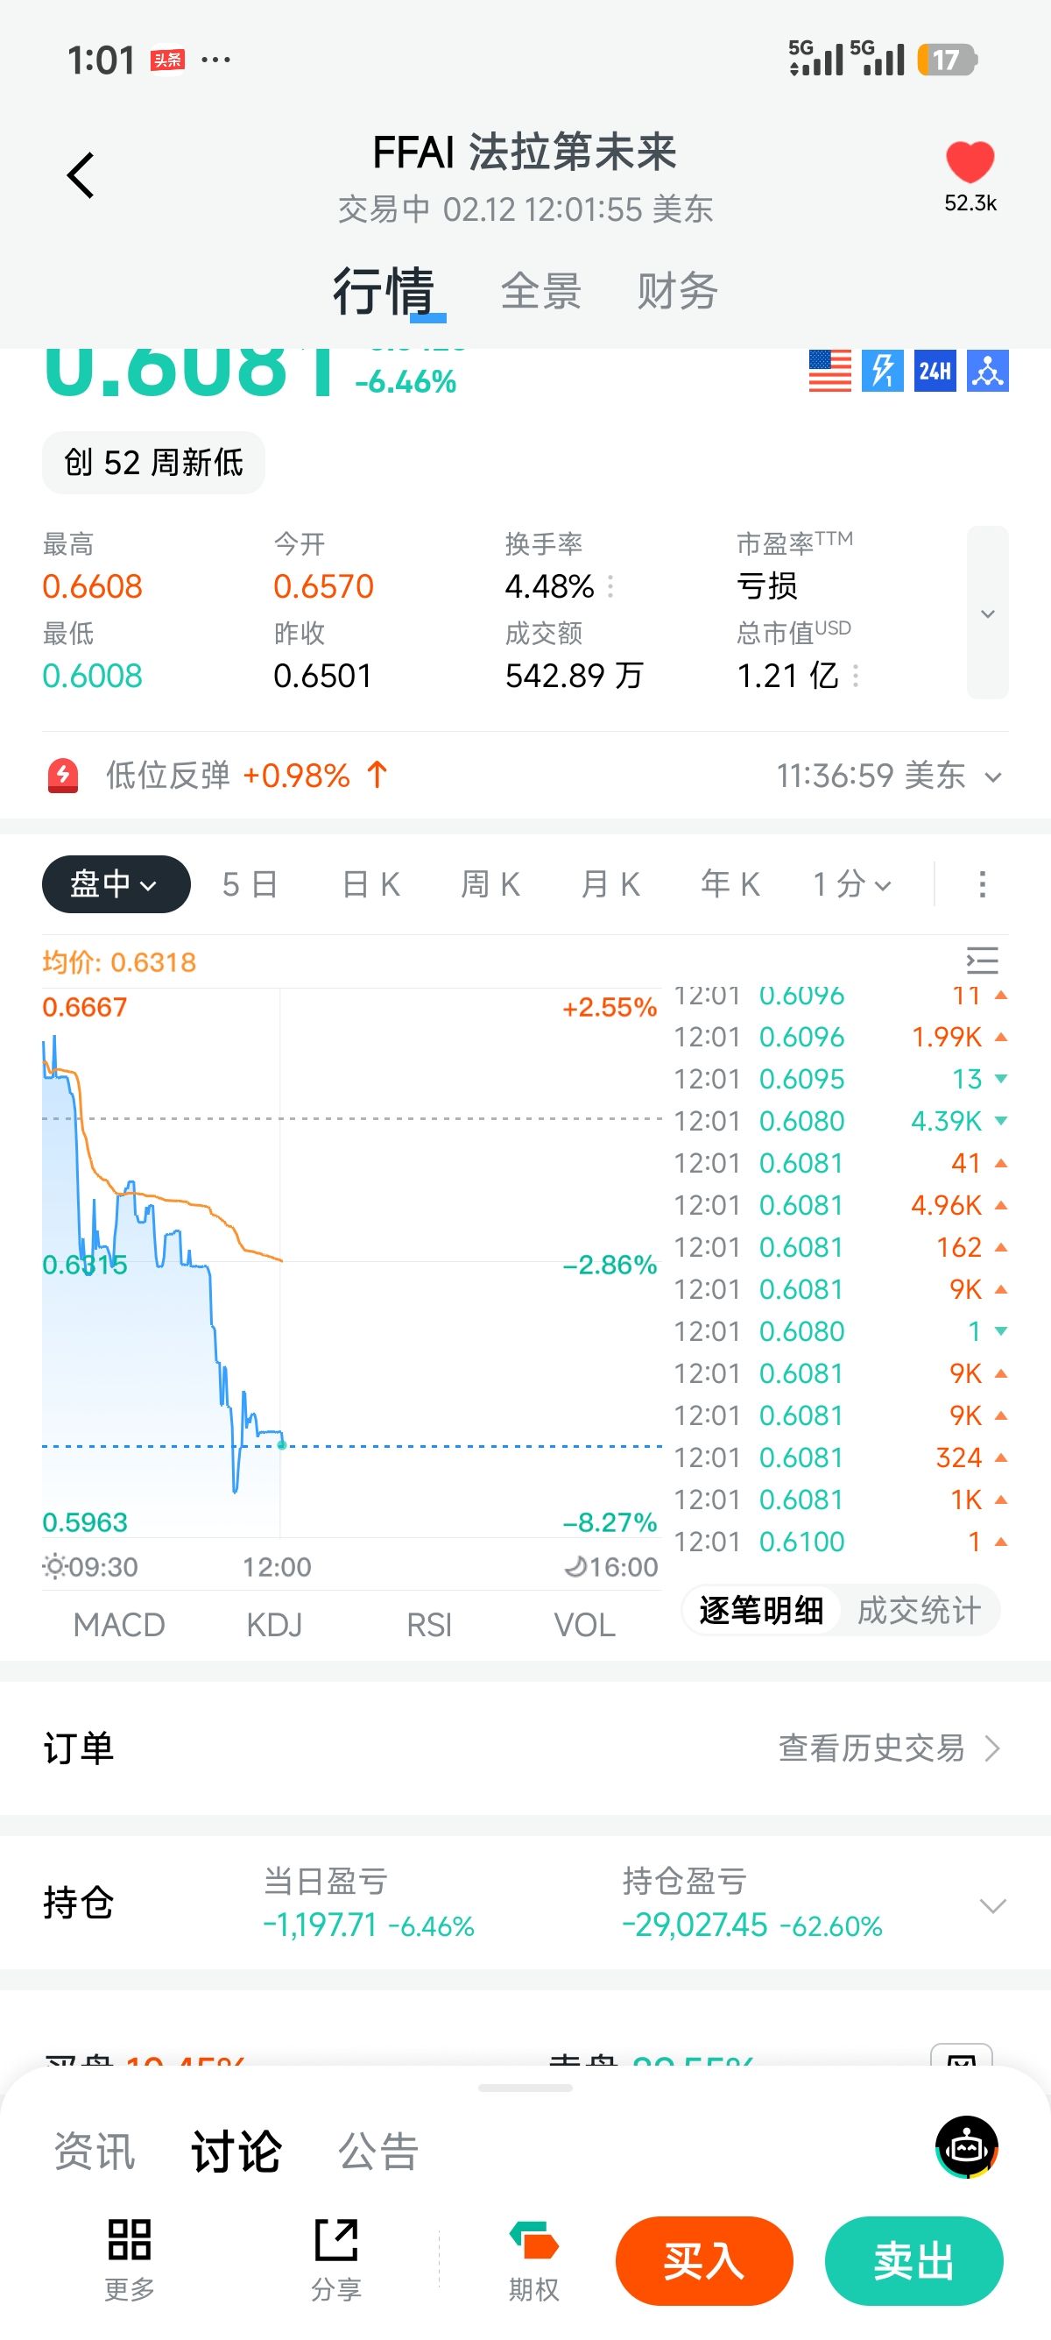Screen dimensions: 1051x2340
Task: Switch to the 财务 tab
Action: (x=677, y=292)
